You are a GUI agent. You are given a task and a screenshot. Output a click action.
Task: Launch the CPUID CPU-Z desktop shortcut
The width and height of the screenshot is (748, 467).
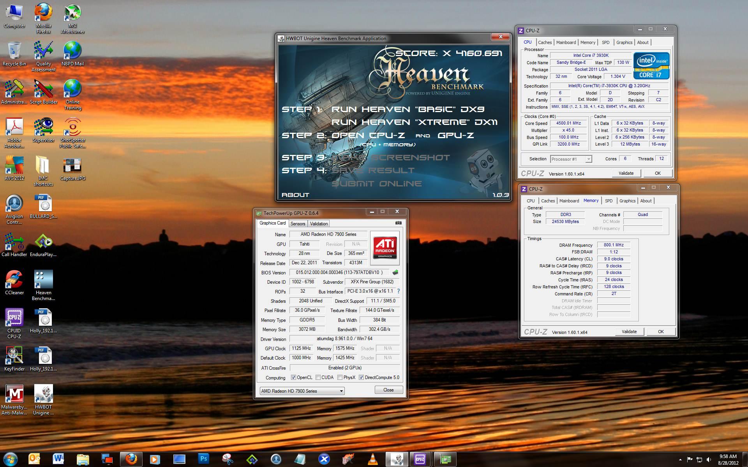pyautogui.click(x=14, y=323)
